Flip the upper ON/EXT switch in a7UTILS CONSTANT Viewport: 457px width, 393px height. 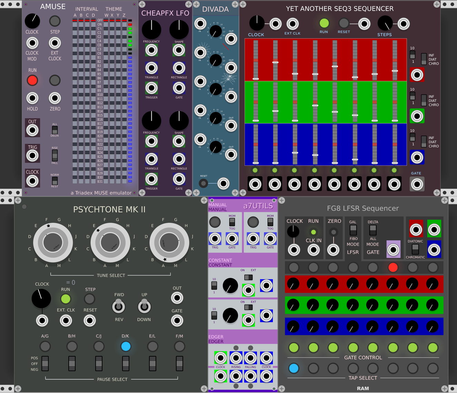click(248, 277)
